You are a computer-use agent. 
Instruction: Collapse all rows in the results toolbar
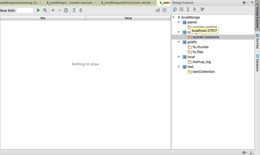pos(81,10)
